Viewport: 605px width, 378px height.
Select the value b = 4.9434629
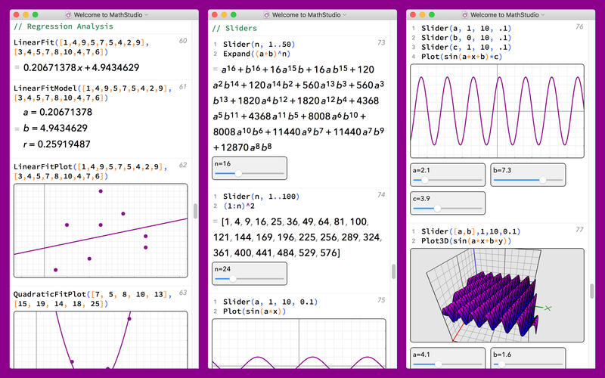[x=55, y=128]
